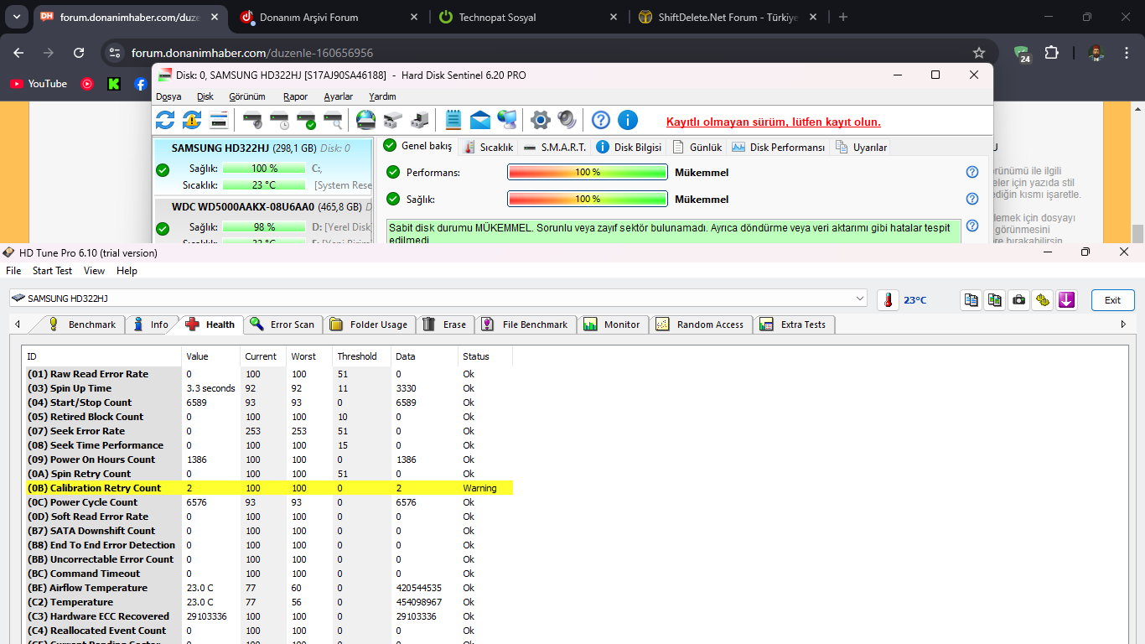
Task: Click the camera screenshot icon in HD Tune
Action: tap(1018, 299)
